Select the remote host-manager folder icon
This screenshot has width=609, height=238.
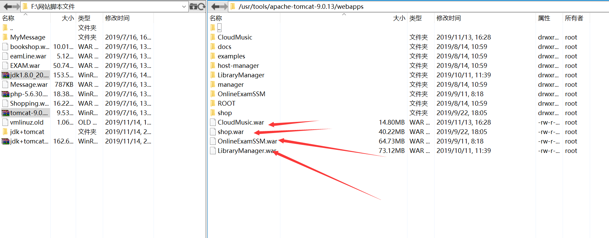pyautogui.click(x=213, y=65)
